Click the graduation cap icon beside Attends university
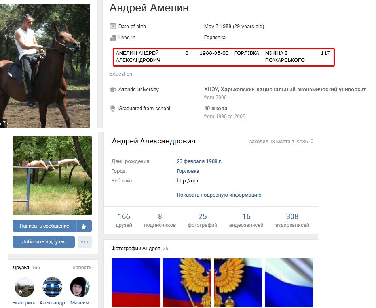376x308 pixels. (112, 90)
